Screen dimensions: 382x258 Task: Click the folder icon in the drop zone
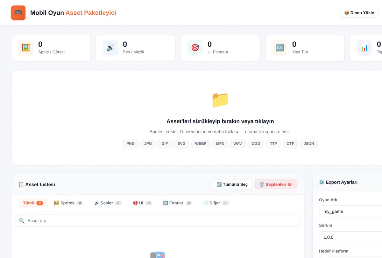[x=220, y=100]
